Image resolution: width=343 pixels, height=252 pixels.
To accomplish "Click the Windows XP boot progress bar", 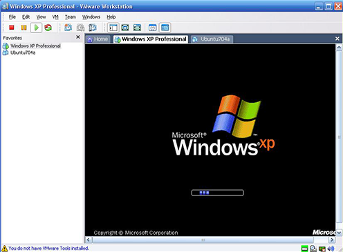I will [x=217, y=193].
